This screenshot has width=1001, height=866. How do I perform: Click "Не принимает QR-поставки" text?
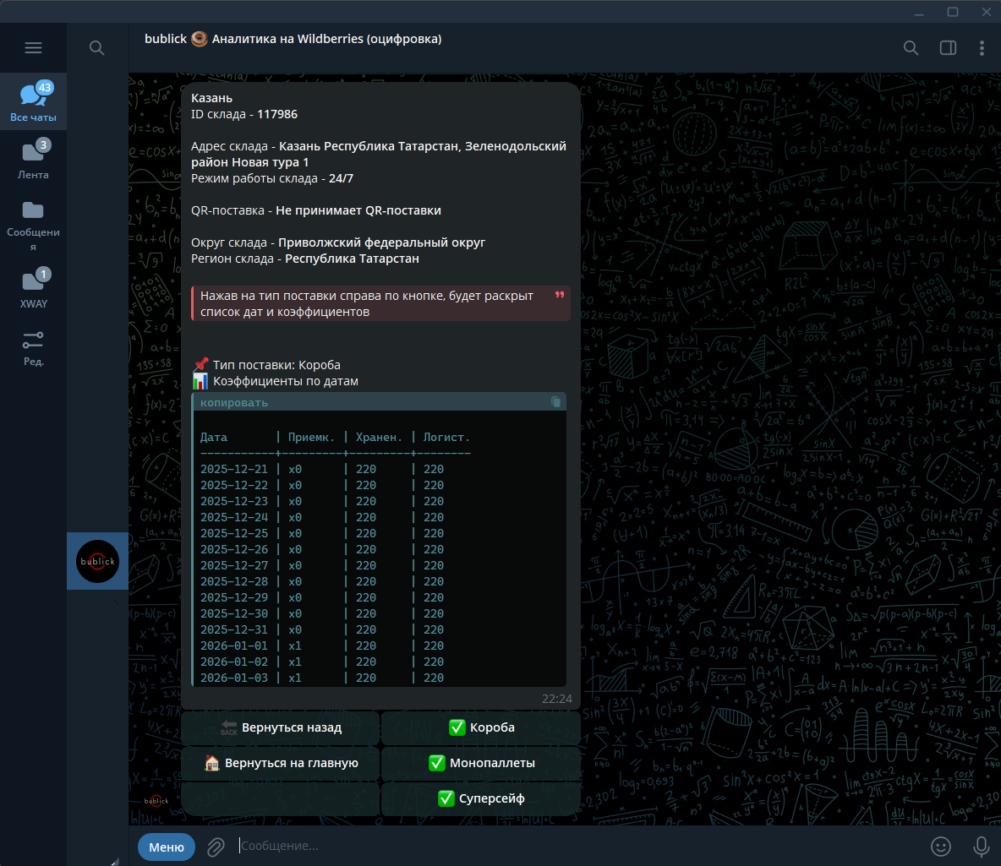(358, 210)
